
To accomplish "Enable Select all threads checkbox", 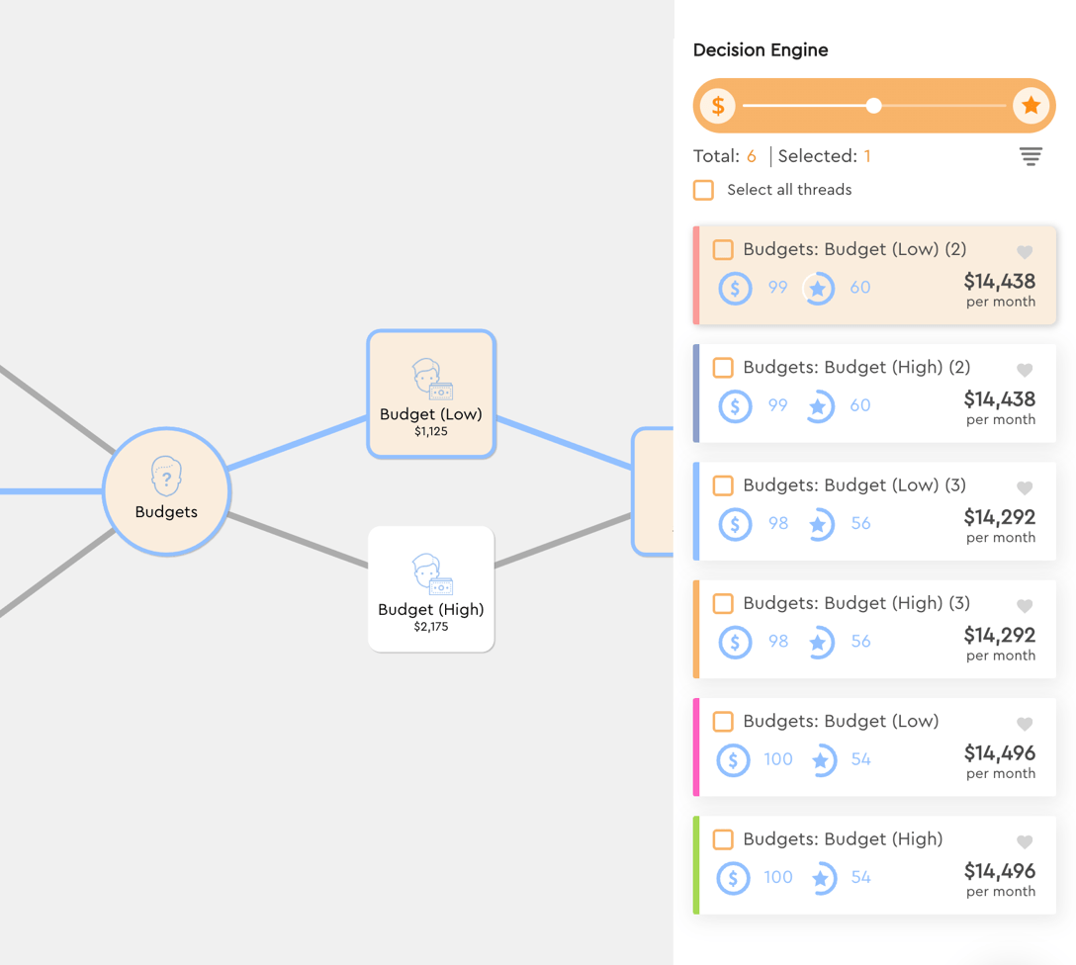I will [x=703, y=190].
